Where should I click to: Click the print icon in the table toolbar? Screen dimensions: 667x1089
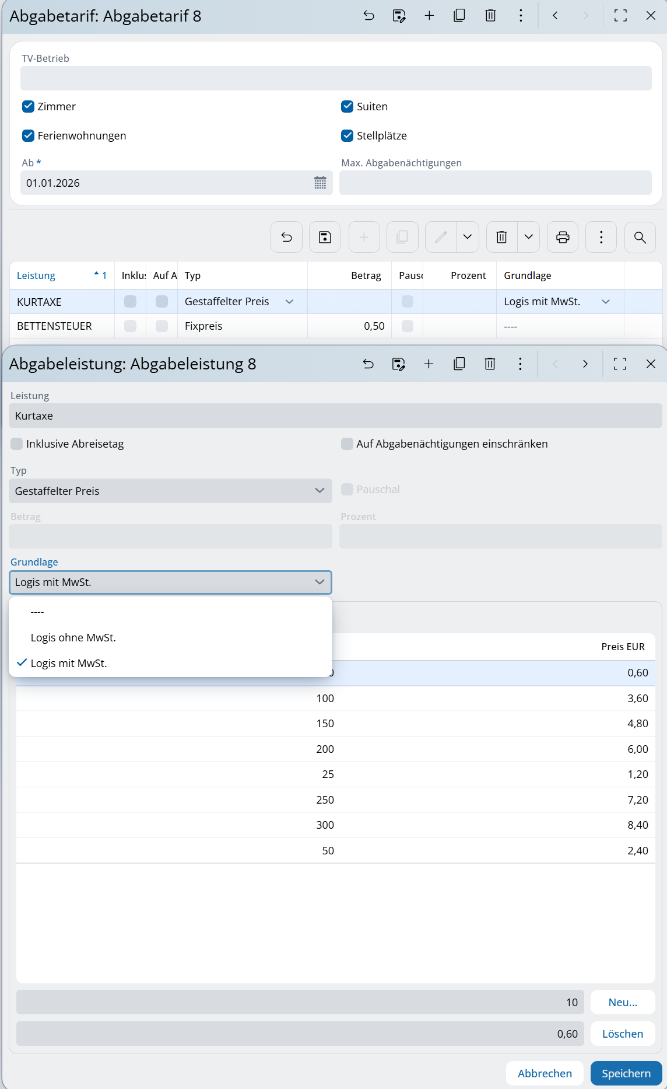562,237
